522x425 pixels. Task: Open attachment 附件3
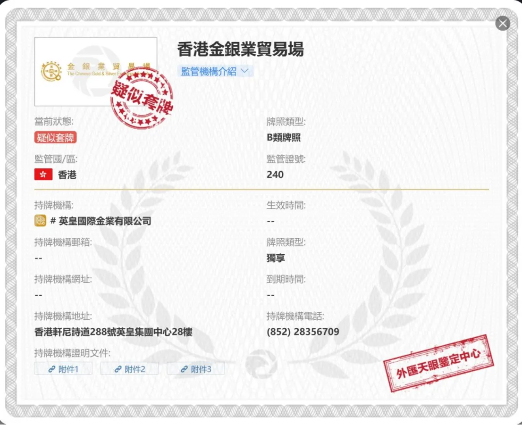tap(196, 369)
